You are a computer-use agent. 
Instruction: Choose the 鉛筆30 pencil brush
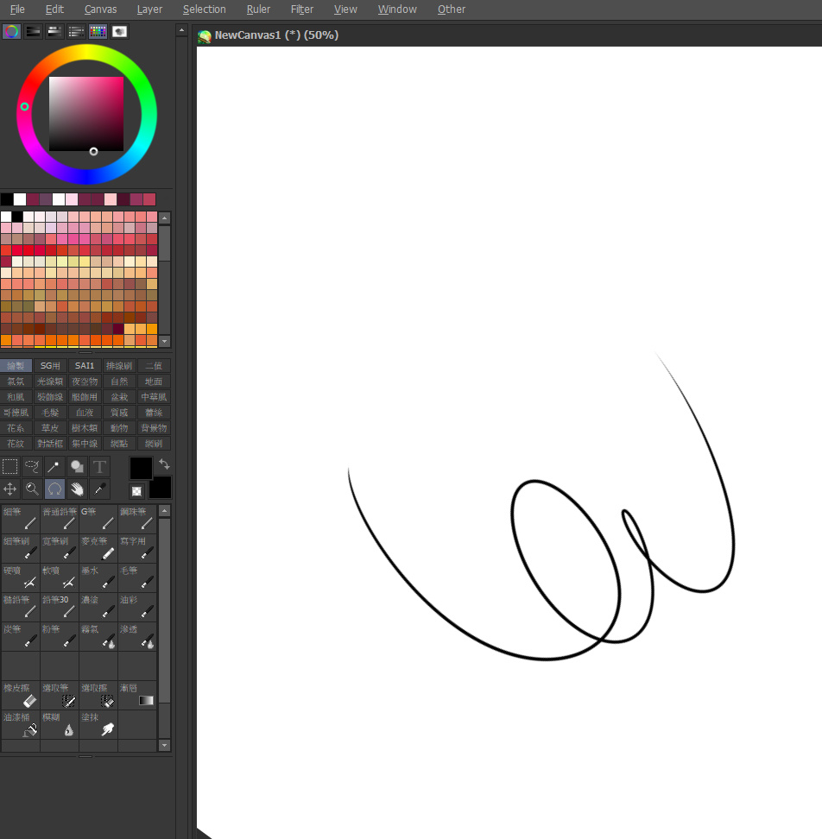point(60,607)
